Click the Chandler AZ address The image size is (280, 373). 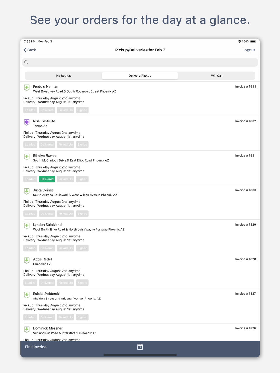(x=42, y=264)
